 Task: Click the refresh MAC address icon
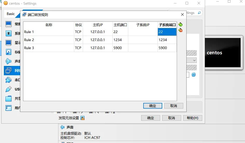click(x=194, y=75)
